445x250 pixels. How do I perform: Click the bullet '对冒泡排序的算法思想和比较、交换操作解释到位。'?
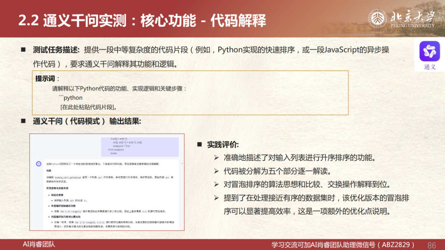pos(307,184)
